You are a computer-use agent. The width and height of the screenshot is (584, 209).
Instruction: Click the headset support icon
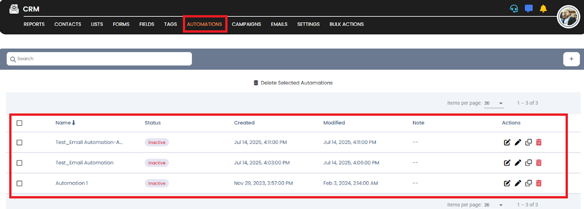coord(514,9)
